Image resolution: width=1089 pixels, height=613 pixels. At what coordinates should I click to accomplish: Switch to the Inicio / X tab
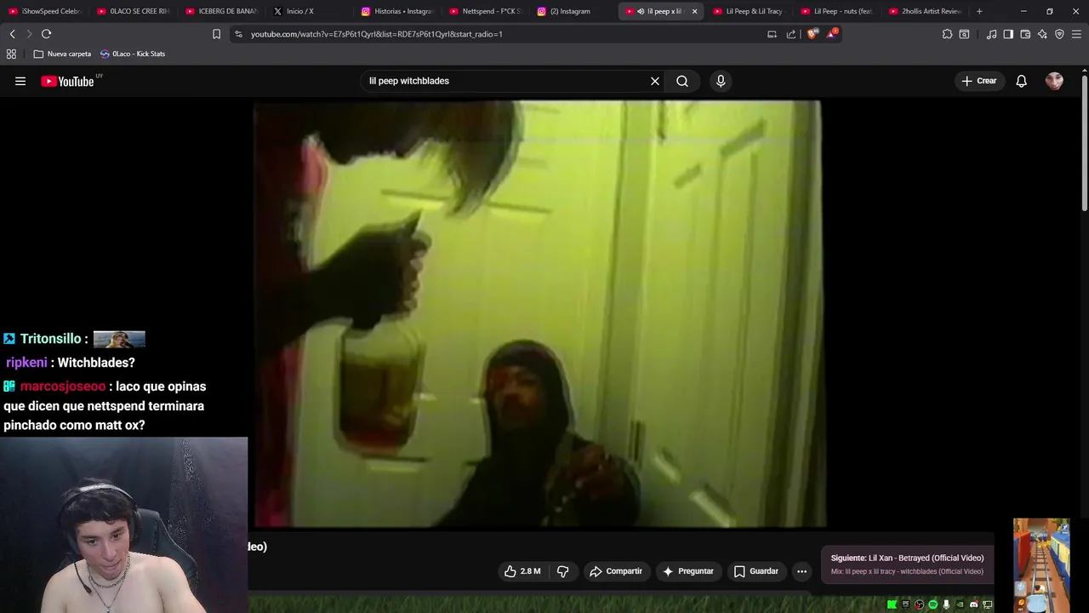[310, 11]
